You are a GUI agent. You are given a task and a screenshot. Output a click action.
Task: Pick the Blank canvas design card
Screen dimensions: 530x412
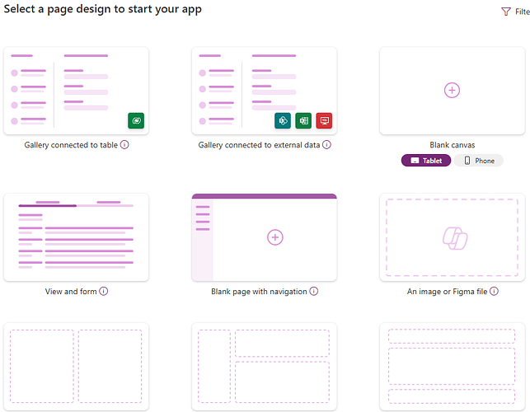click(452, 91)
